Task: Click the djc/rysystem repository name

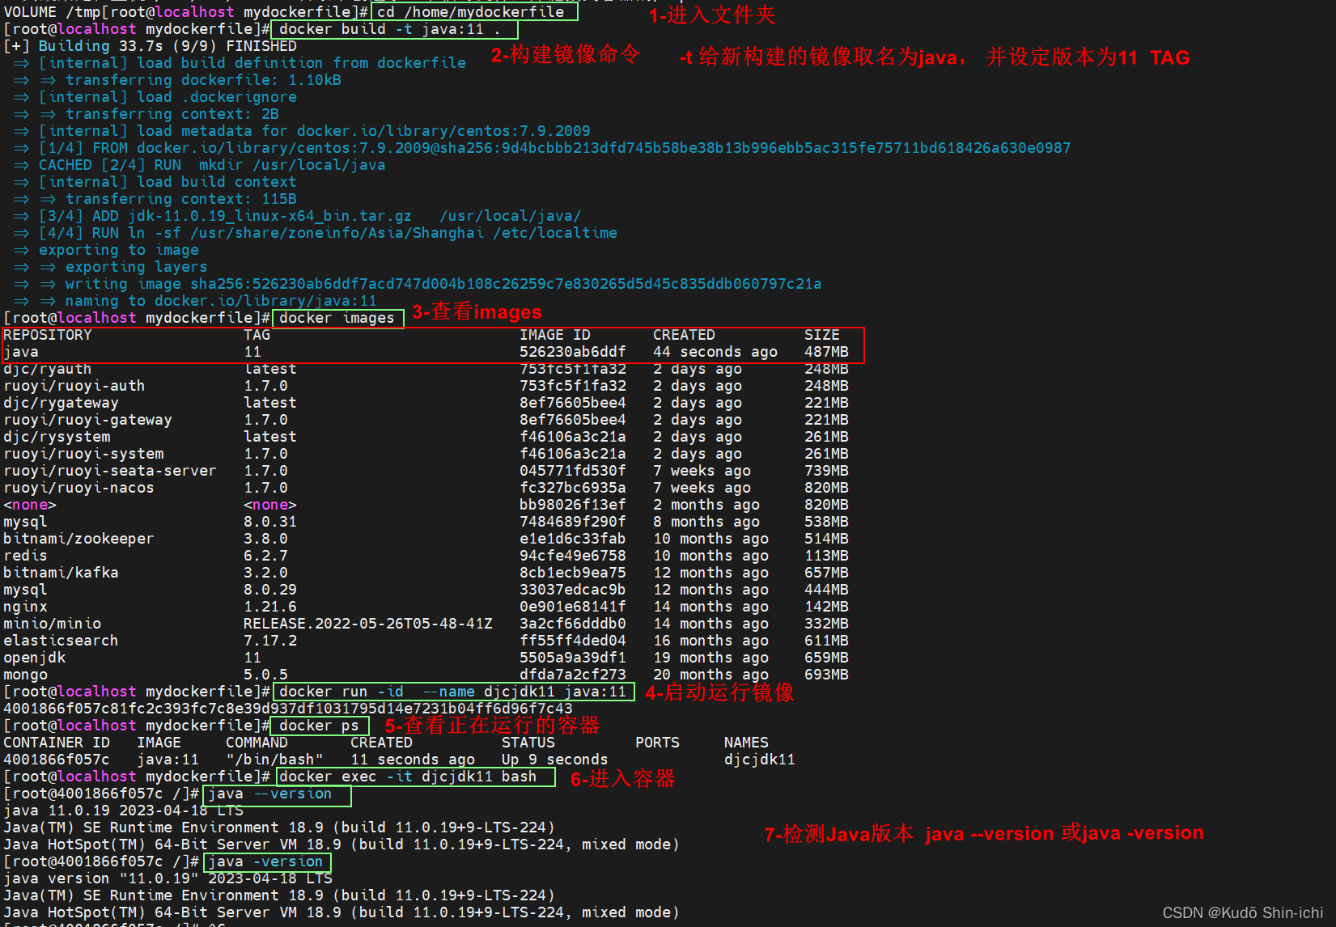Action: pos(57,437)
